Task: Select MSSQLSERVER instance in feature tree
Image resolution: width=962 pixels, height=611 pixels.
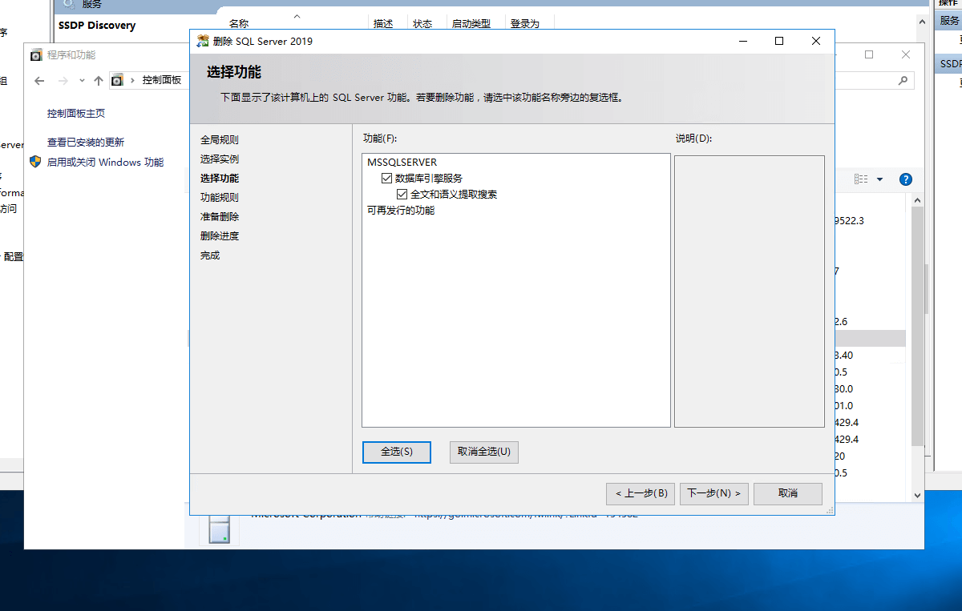Action: [x=402, y=163]
